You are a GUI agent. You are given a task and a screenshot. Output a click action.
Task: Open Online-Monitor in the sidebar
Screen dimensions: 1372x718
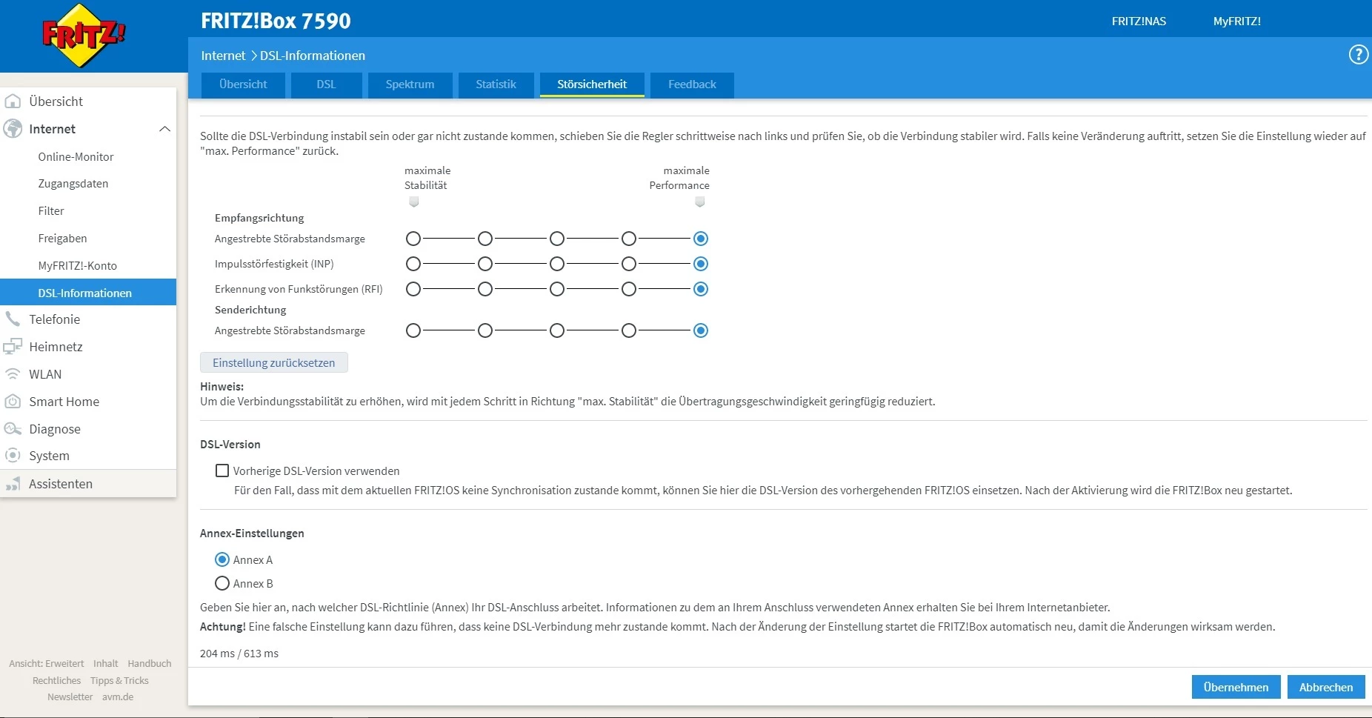point(88,157)
